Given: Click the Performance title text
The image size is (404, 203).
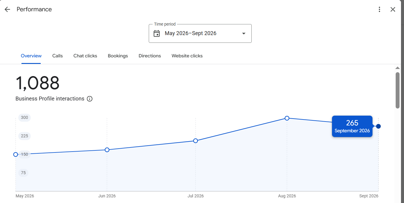Looking at the screenshot, I should (34, 10).
